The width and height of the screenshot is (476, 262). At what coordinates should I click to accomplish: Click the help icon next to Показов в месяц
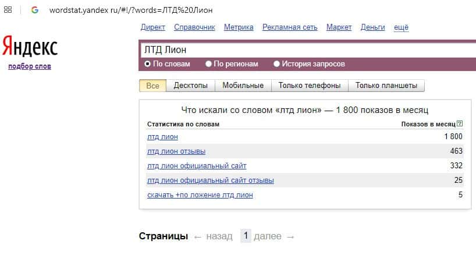tap(460, 123)
